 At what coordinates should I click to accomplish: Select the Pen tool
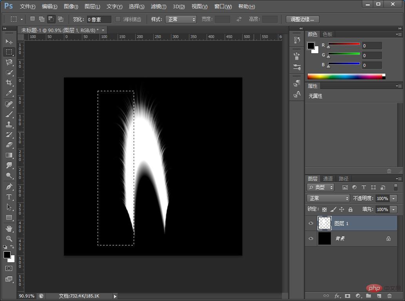[9, 187]
